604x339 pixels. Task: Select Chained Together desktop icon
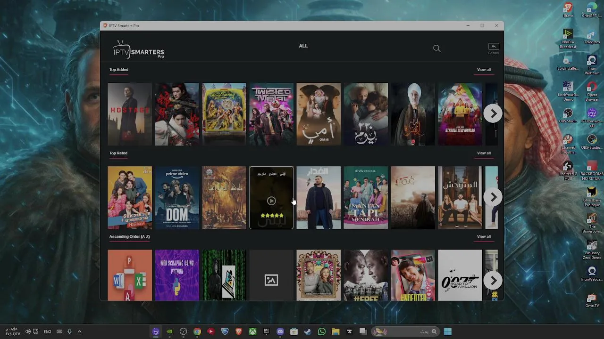(568, 144)
